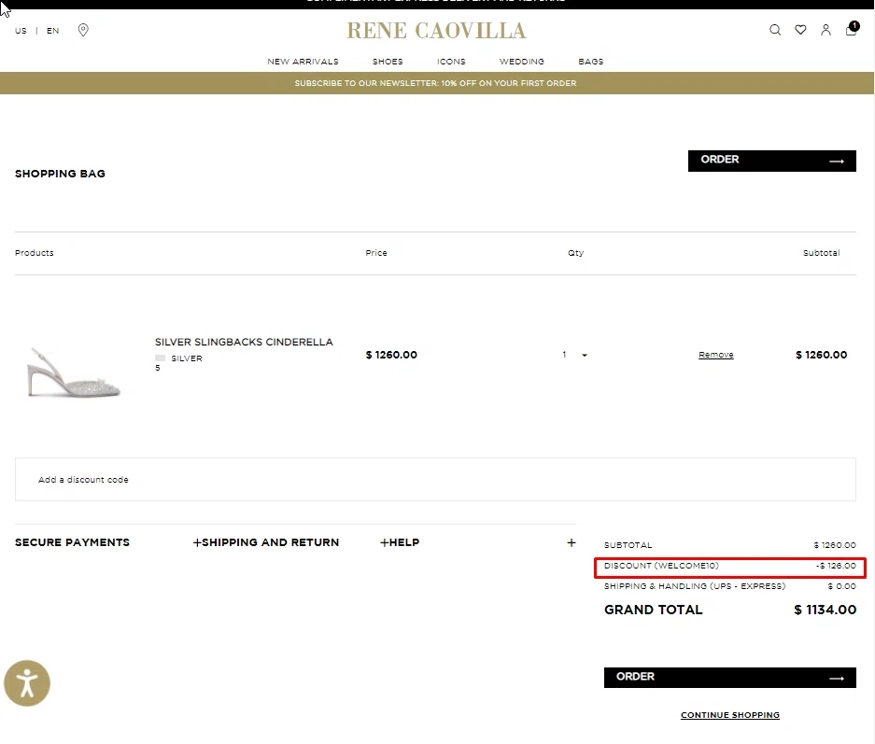Click the Shipping & Handling (UPS - Express) line
Viewport: 875px width, 744px height.
730,586
